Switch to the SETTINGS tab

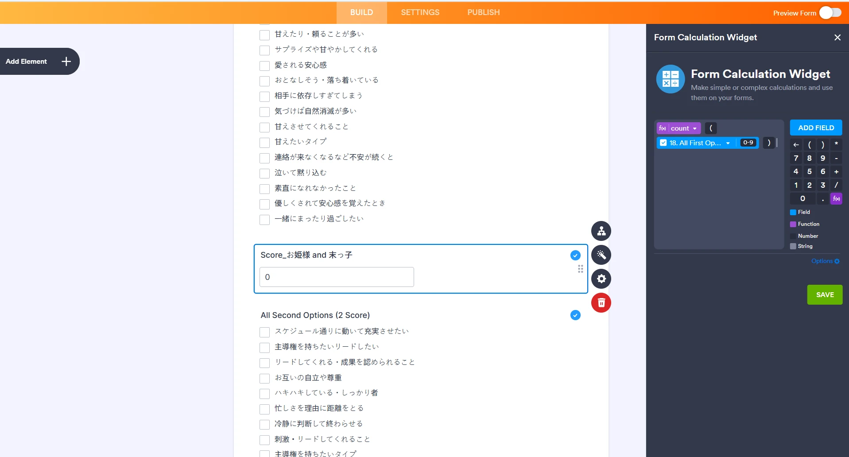(420, 12)
